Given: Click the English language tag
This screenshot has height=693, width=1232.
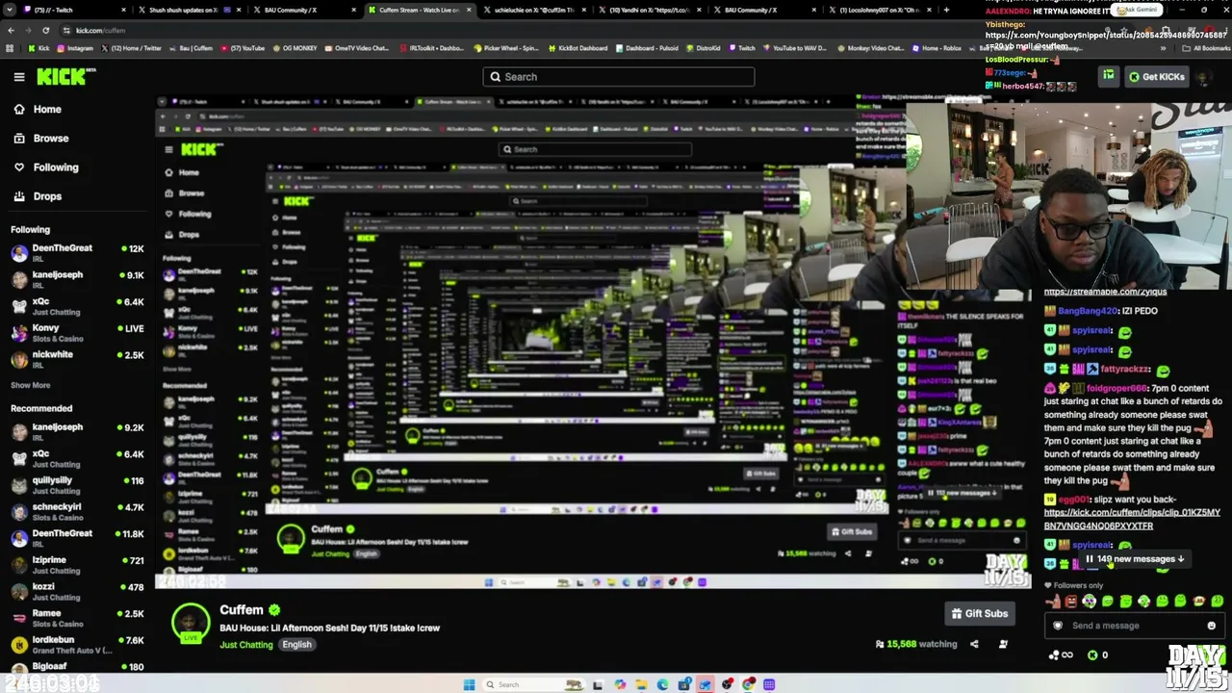Looking at the screenshot, I should (x=296, y=645).
